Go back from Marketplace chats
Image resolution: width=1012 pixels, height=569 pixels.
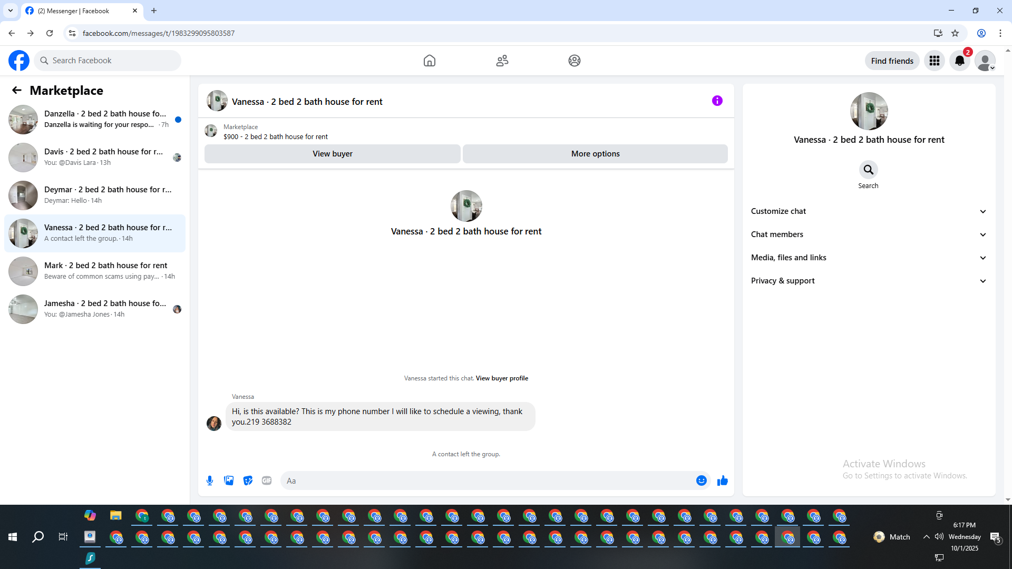[17, 90]
